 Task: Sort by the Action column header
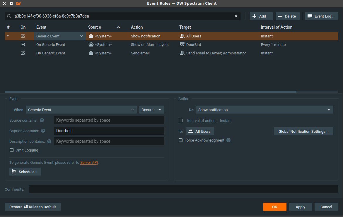click(137, 27)
